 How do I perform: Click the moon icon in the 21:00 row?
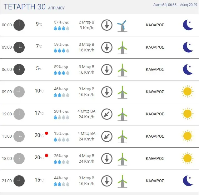point(188,181)
